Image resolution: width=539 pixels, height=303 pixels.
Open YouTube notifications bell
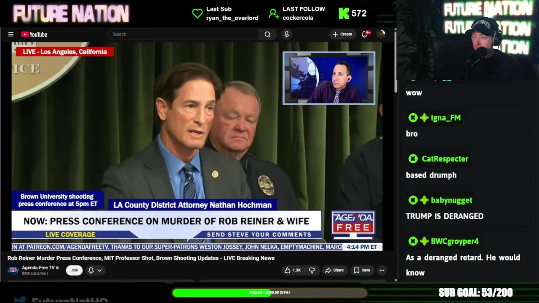tap(365, 34)
